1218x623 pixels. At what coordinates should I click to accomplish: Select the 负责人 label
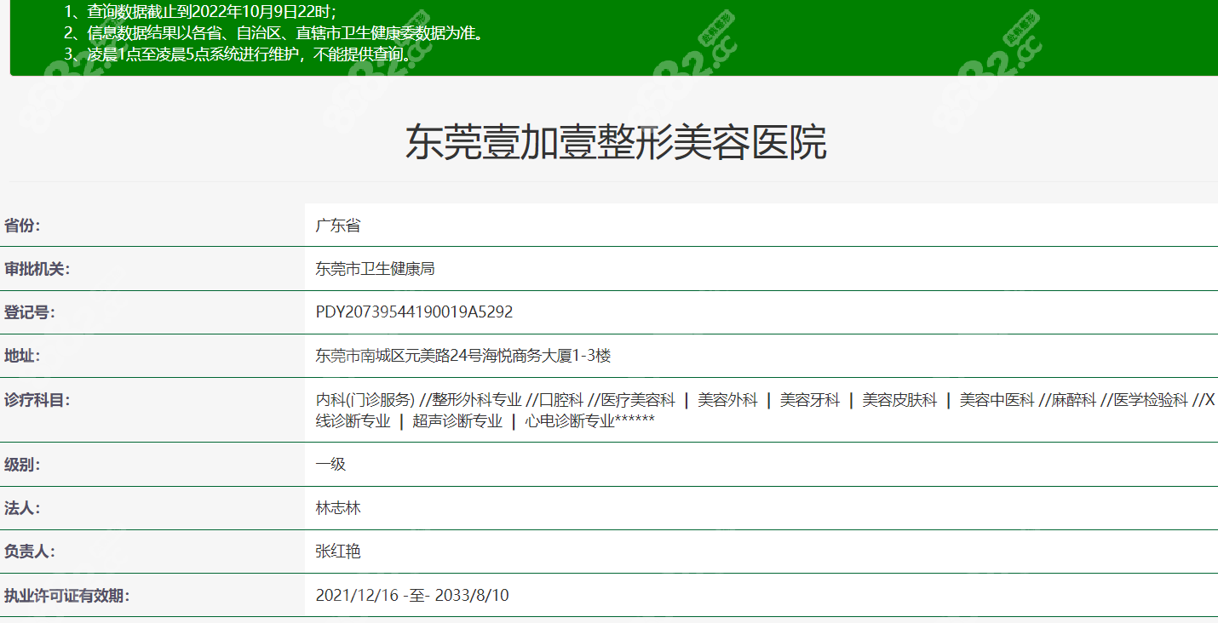(x=30, y=552)
